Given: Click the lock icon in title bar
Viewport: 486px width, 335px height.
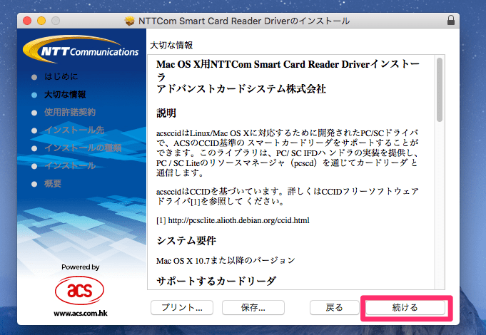Looking at the screenshot, I should pos(450,21).
